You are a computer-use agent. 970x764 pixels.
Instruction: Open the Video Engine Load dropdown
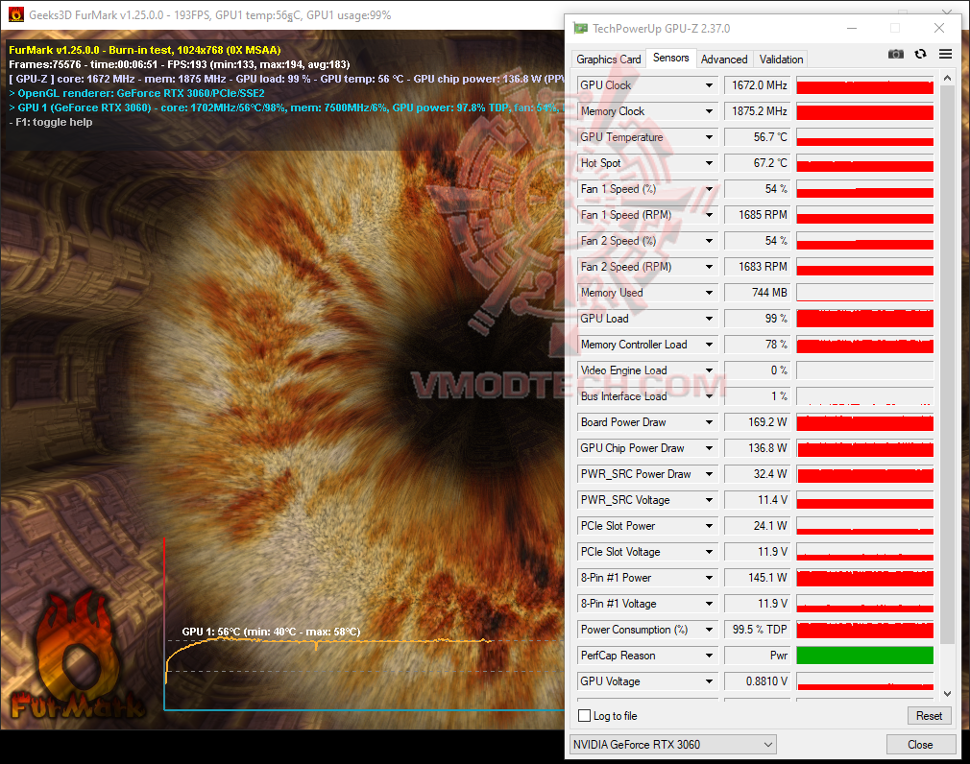pos(709,370)
